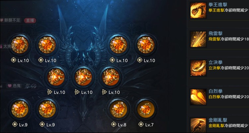
Task: Open the 色鬼 heart chat tag
Action: click(x=14, y=86)
